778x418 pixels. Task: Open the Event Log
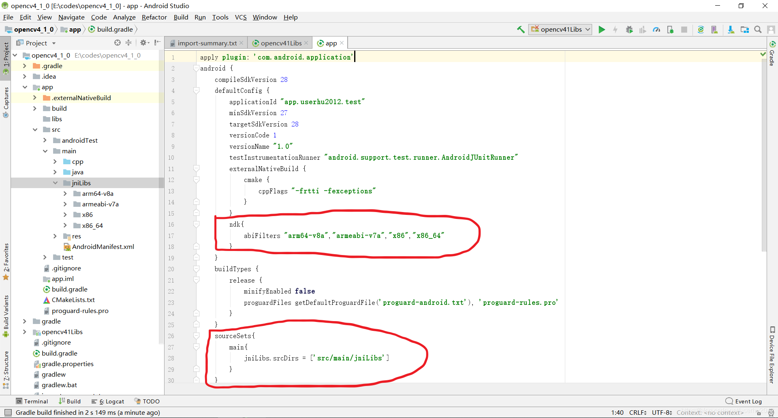click(x=744, y=401)
